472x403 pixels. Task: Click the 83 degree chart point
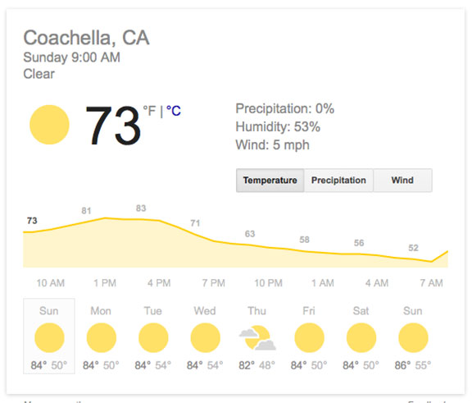[x=141, y=208]
